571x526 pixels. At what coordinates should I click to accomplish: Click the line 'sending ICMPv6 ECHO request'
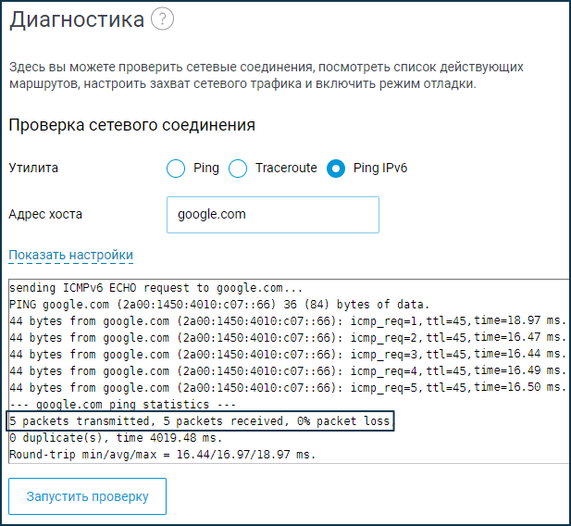point(155,288)
